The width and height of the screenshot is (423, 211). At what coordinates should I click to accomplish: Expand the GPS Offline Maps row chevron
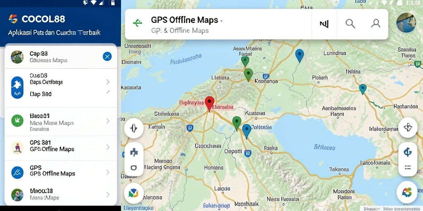(108, 172)
